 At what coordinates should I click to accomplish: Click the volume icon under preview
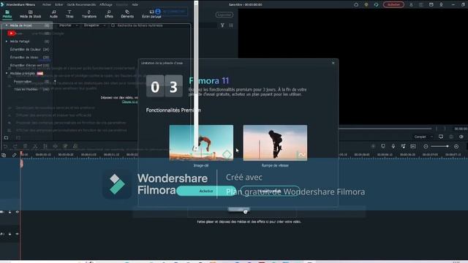(x=461, y=137)
